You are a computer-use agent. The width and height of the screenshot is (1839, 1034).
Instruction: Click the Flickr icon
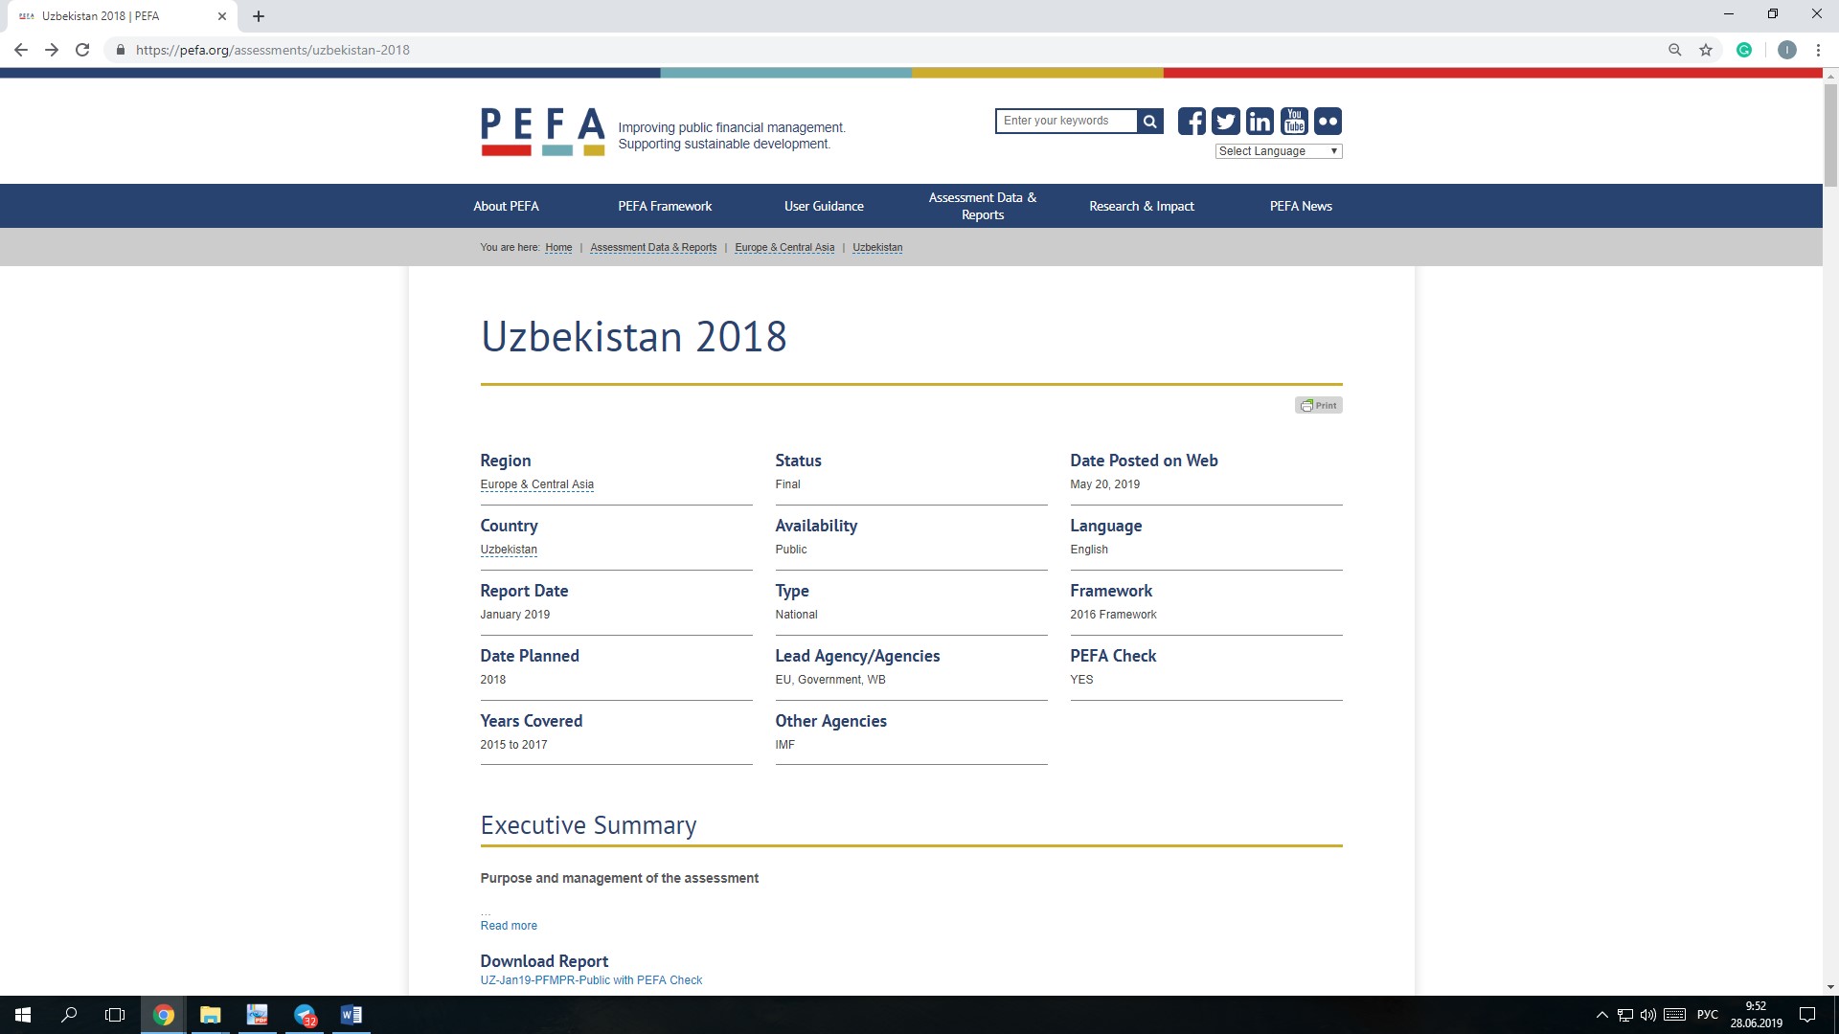(1327, 120)
